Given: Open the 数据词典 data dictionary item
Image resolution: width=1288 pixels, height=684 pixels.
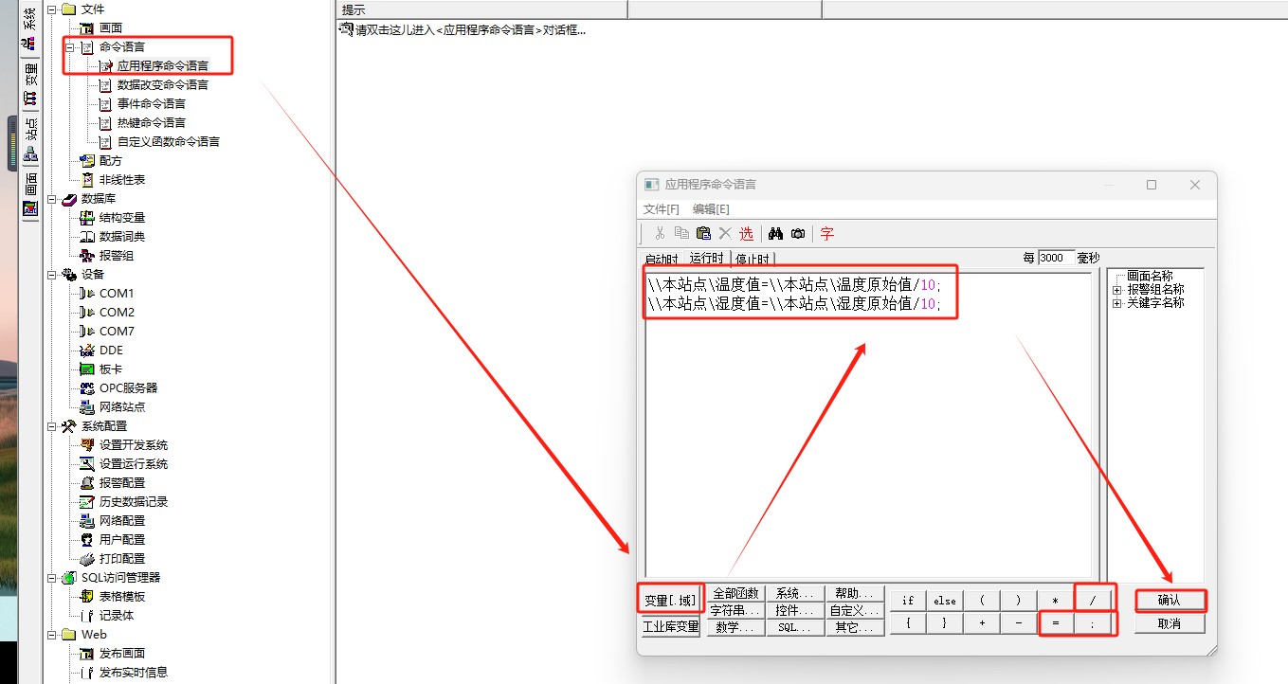Looking at the screenshot, I should [x=121, y=236].
